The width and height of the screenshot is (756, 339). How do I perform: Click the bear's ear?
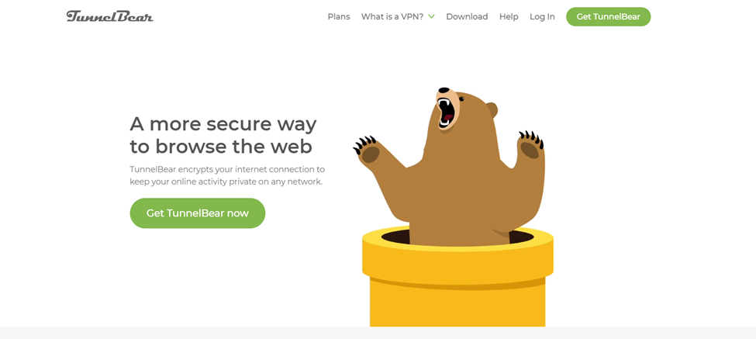(x=492, y=110)
